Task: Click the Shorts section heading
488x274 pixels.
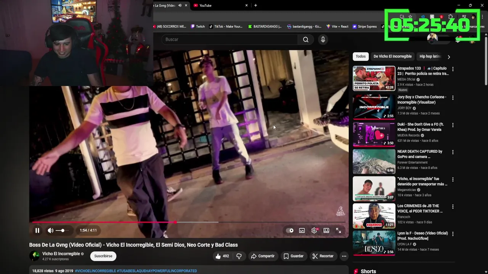Action: (x=368, y=271)
